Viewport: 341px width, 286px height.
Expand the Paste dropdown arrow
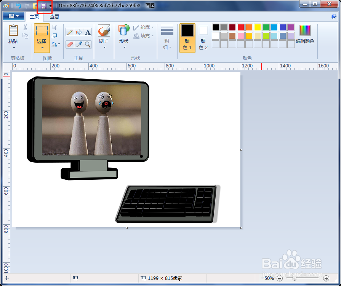[14, 48]
